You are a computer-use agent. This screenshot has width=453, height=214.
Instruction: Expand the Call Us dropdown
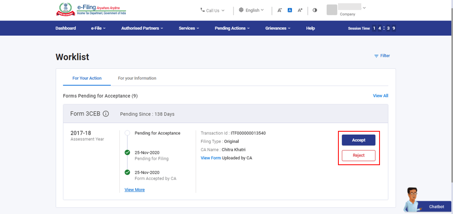click(212, 10)
